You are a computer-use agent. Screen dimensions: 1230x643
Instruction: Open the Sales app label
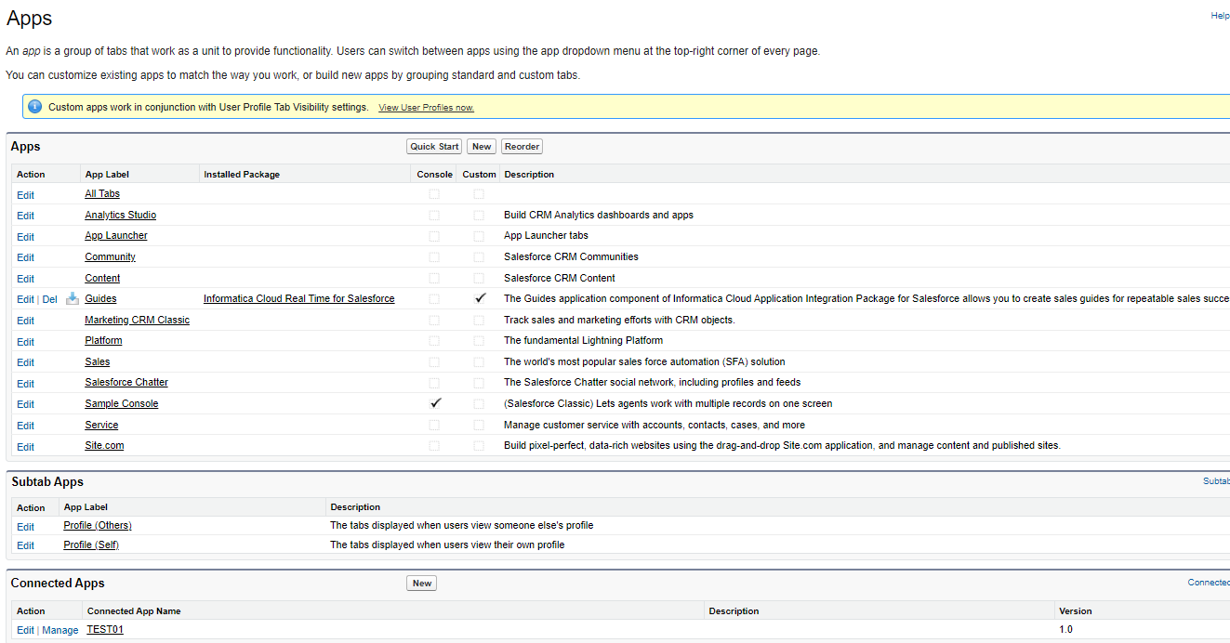click(98, 361)
